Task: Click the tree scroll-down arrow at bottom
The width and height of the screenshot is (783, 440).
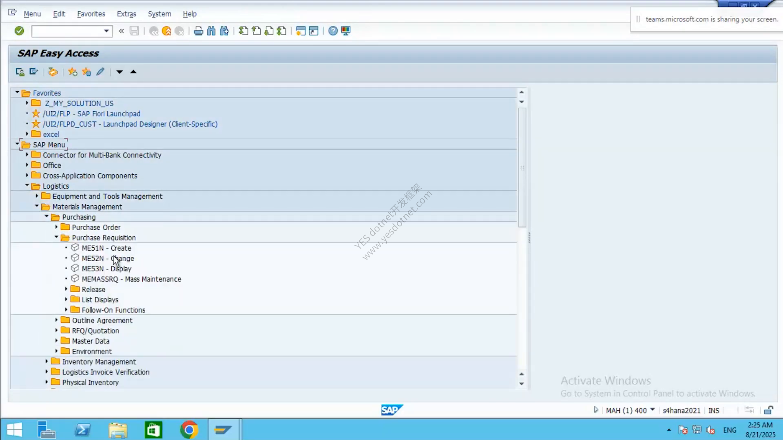Action: [x=522, y=383]
